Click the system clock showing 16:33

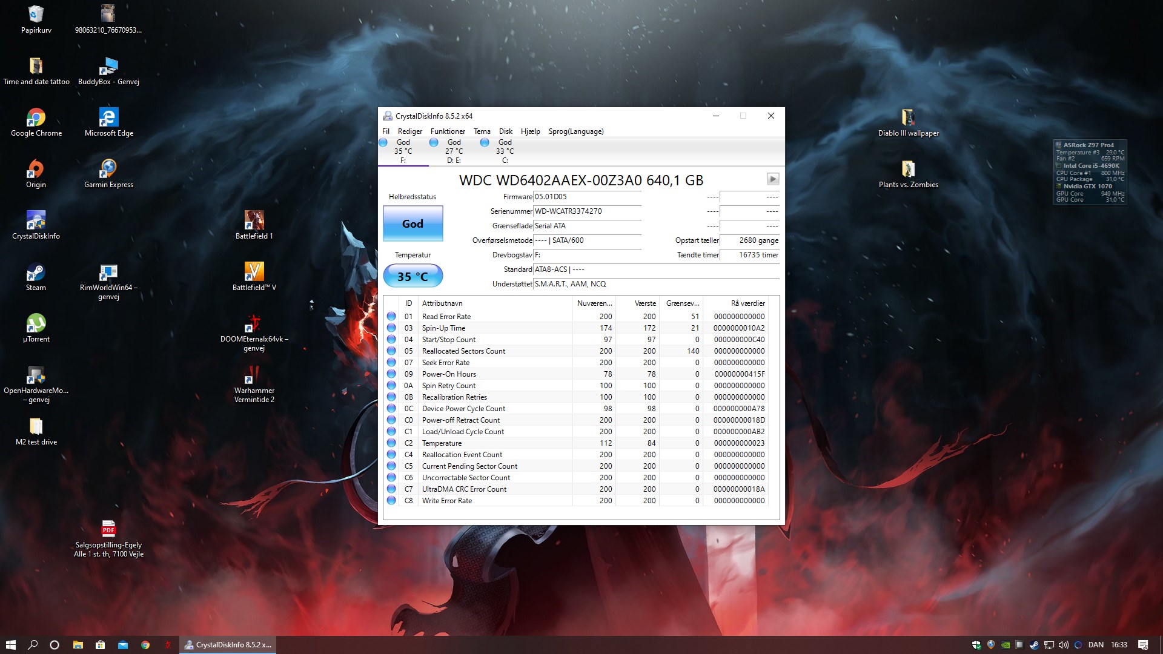point(1119,645)
